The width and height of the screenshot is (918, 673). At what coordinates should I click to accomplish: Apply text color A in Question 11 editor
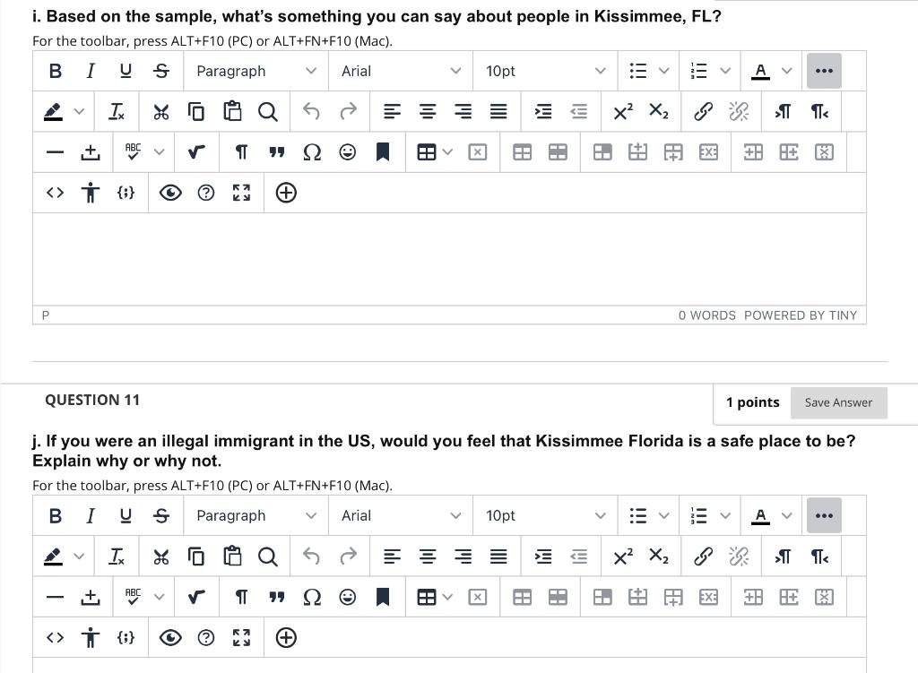[x=760, y=515]
